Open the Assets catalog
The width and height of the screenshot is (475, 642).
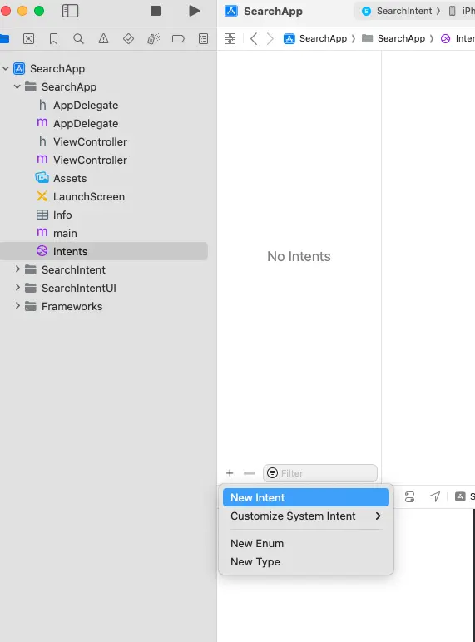[61, 178]
